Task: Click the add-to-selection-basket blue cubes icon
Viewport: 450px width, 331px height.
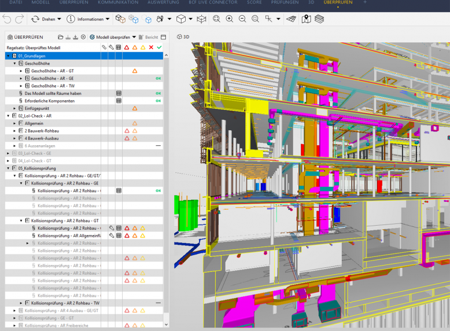Action: tap(134, 19)
